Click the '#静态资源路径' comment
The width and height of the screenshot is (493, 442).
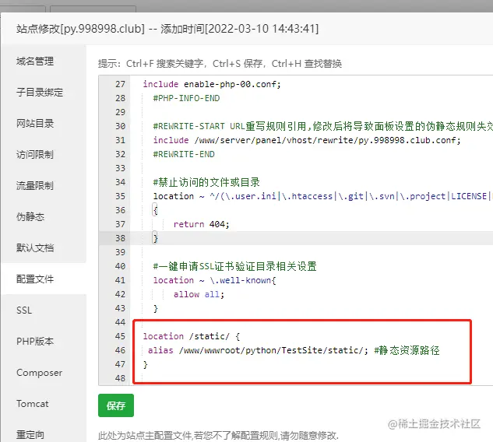(407, 350)
